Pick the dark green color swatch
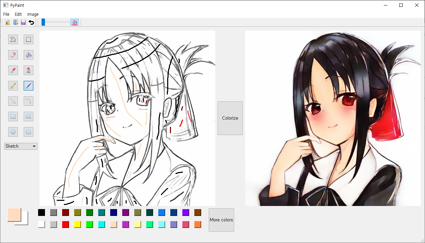Image resolution: width=425 pixels, height=243 pixels. tap(90, 212)
